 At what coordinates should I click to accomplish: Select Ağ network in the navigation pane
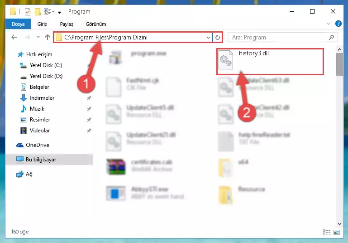pos(24,174)
